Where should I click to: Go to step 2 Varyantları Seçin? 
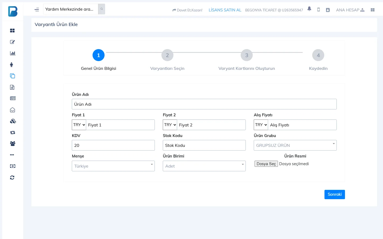[167, 55]
